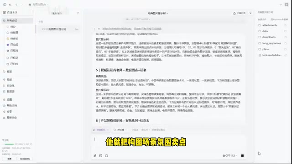Open 数据源 data sources page

tap(10, 92)
